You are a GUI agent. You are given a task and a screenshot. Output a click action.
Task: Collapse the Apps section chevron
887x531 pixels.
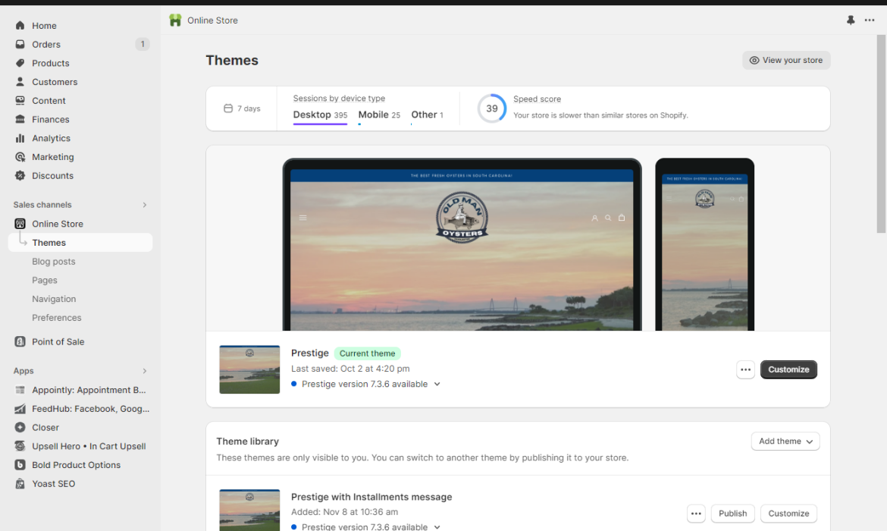click(144, 370)
